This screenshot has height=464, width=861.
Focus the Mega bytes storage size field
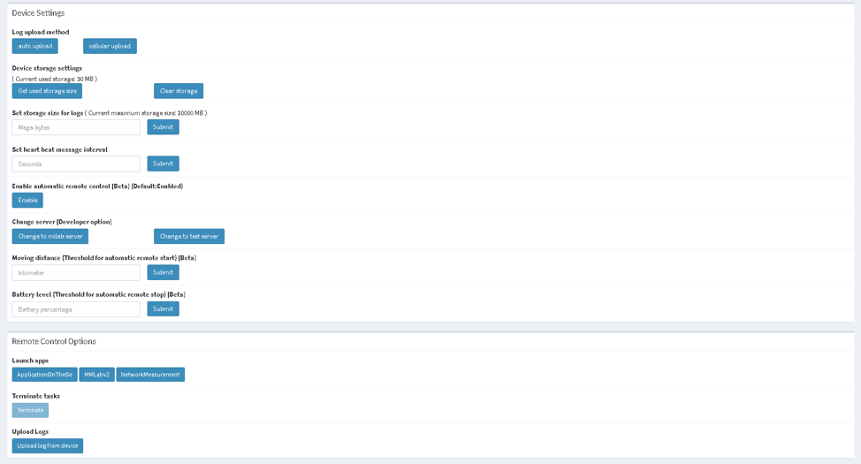[76, 127]
